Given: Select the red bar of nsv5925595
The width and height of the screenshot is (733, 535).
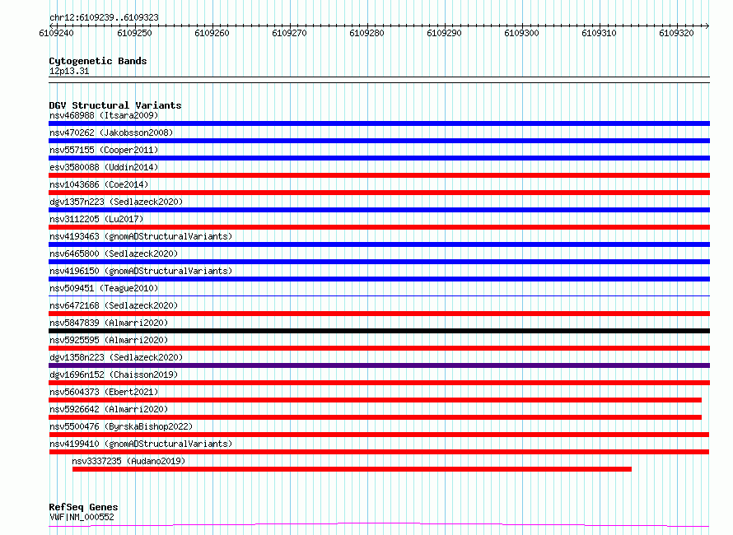Looking at the screenshot, I should [379, 348].
